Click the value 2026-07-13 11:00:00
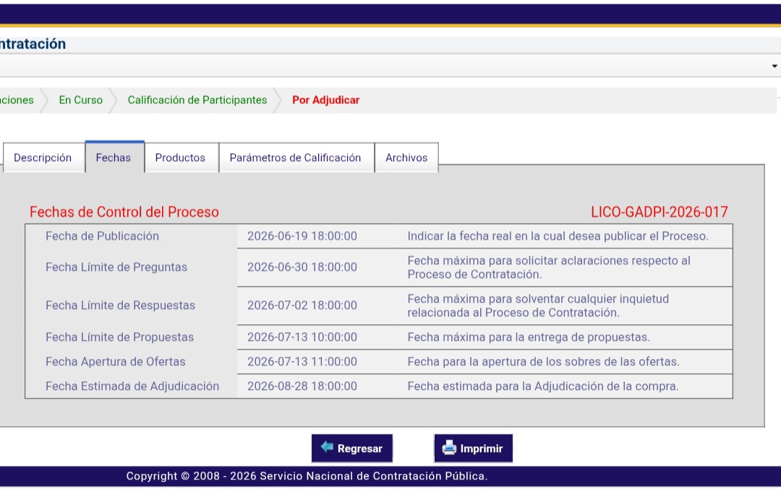This screenshot has width=781, height=489. (x=302, y=362)
